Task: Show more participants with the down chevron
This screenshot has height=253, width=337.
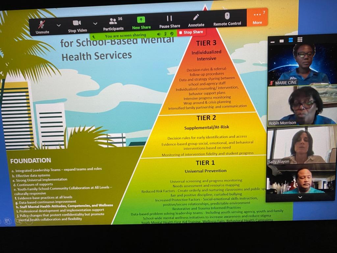Action: coord(300,197)
